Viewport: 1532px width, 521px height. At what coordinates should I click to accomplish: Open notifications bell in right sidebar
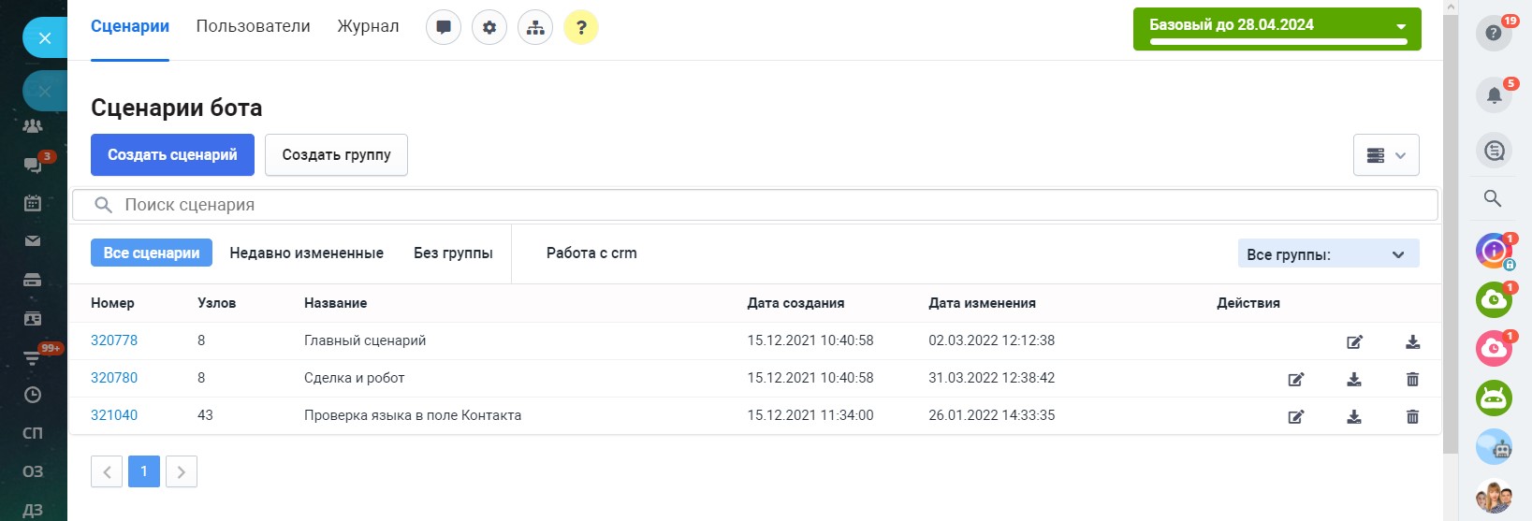(x=1494, y=94)
